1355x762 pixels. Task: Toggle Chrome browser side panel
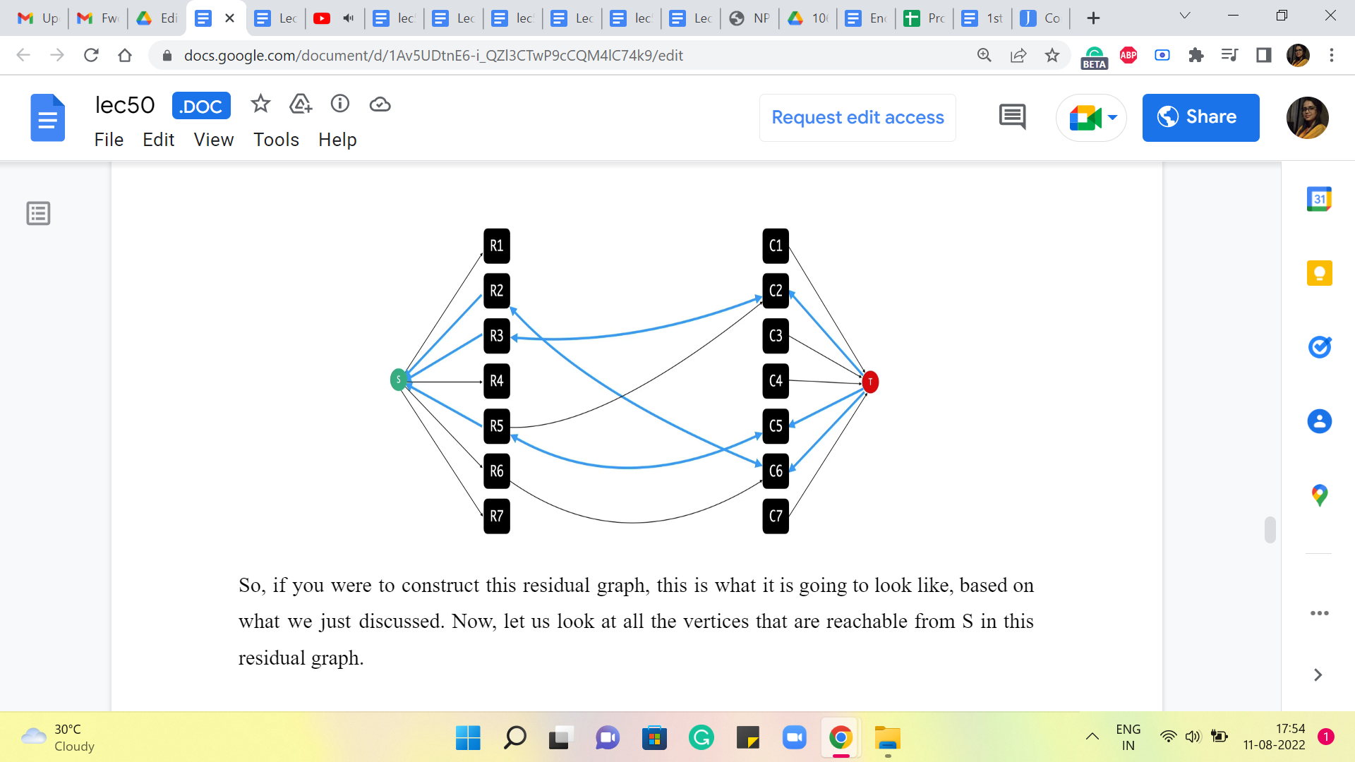point(1263,55)
